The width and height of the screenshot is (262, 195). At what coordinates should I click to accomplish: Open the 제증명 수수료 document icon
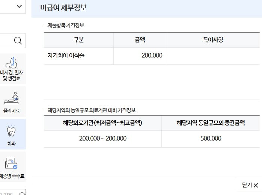coord(11,163)
